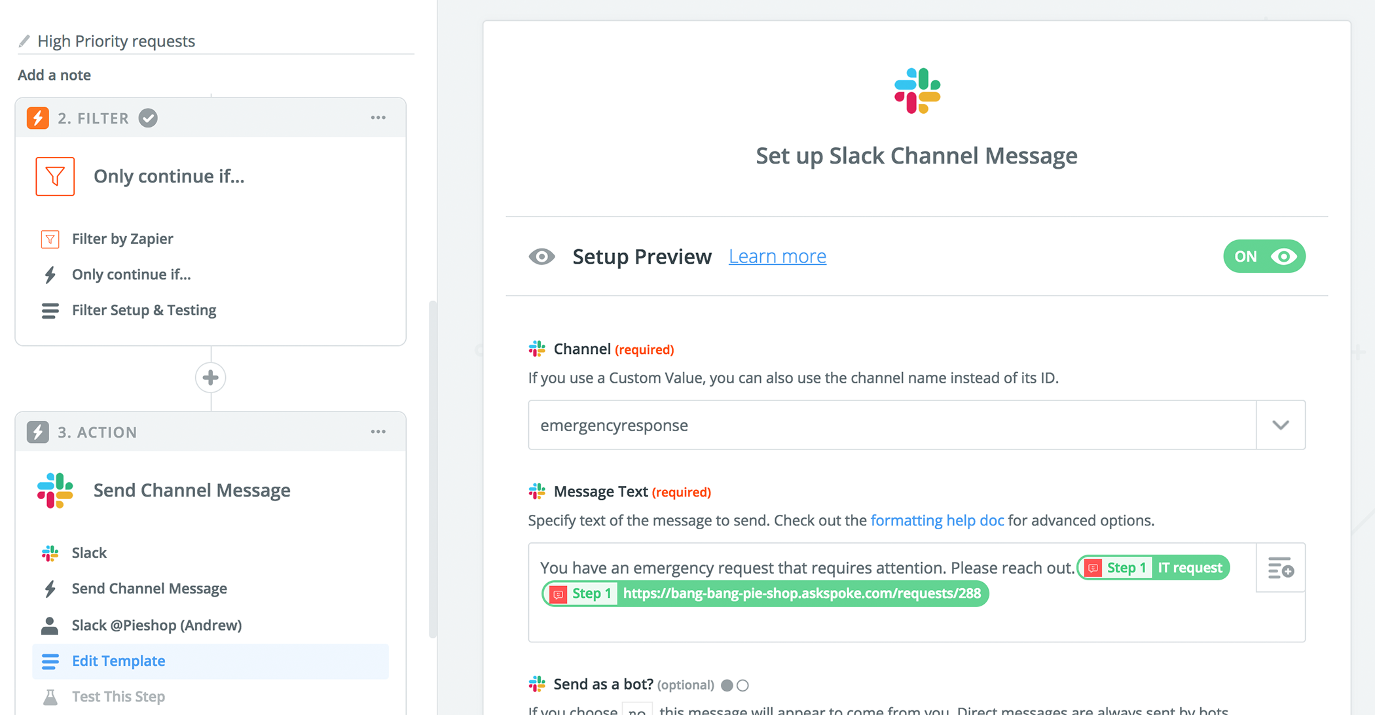Click person icon beside Slack @Pieshop account
This screenshot has height=715, width=1375.
tap(50, 625)
